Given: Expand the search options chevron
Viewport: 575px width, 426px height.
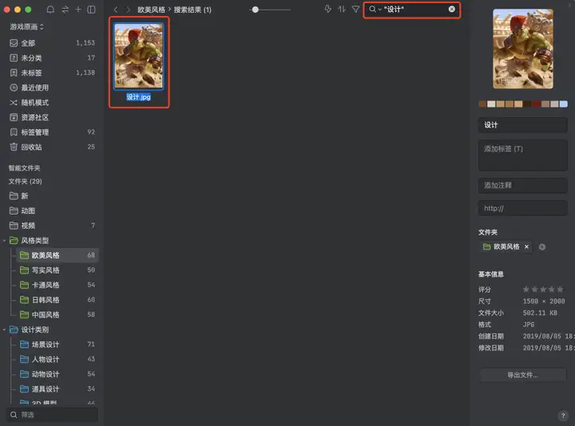Looking at the screenshot, I should [380, 10].
